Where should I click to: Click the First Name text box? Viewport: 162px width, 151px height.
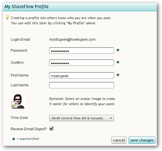(81, 75)
